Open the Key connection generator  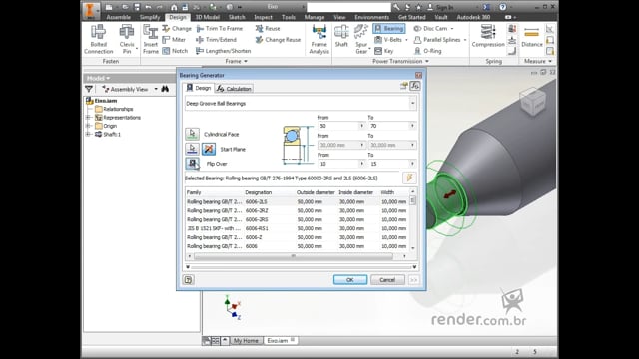pyautogui.click(x=384, y=51)
